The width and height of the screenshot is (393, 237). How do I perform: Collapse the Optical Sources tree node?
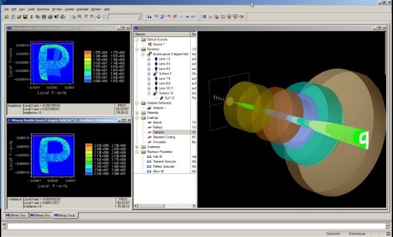pos(137,40)
